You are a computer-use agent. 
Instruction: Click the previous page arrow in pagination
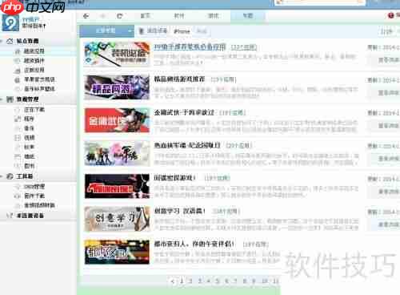pyautogui.click(x=173, y=281)
